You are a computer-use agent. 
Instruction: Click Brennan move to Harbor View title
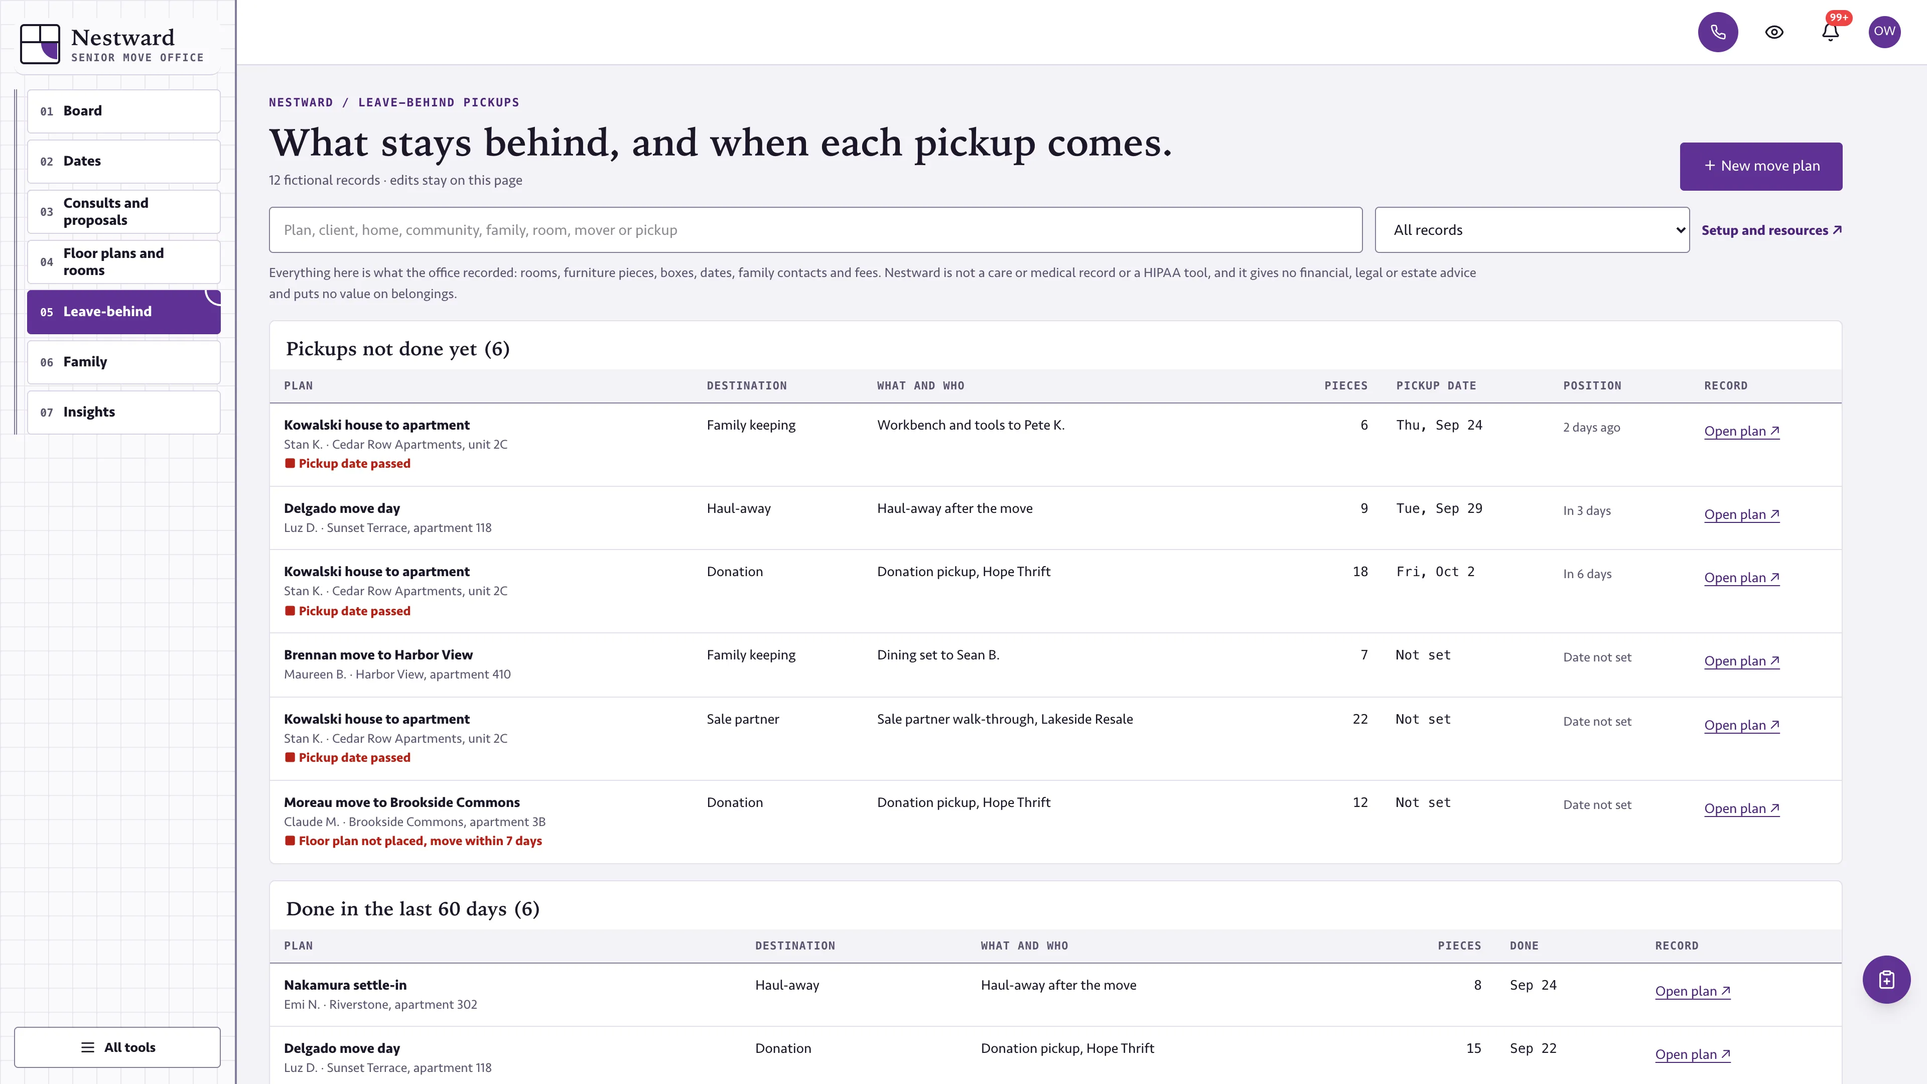378,654
